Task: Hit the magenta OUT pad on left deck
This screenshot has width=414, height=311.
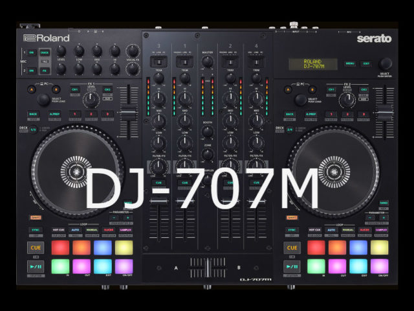Action: point(82,266)
